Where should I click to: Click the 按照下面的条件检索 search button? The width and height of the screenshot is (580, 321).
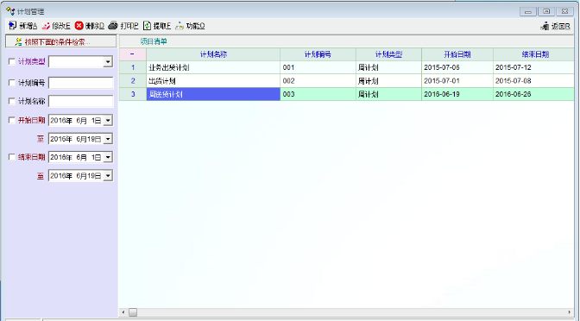click(60, 41)
